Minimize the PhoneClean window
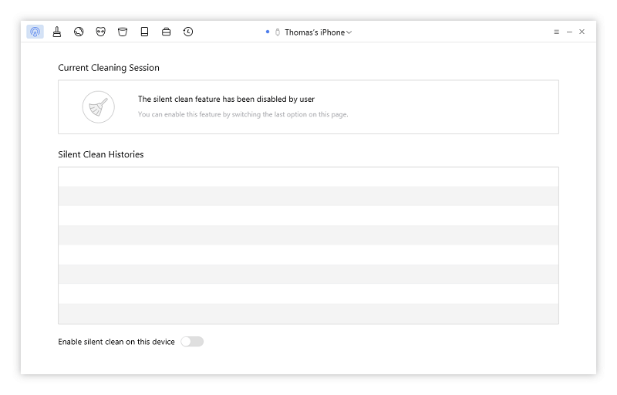 [x=569, y=32]
